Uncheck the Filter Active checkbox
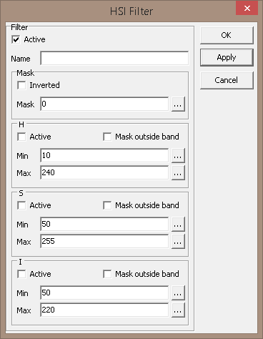263x339 pixels. pyautogui.click(x=16, y=39)
